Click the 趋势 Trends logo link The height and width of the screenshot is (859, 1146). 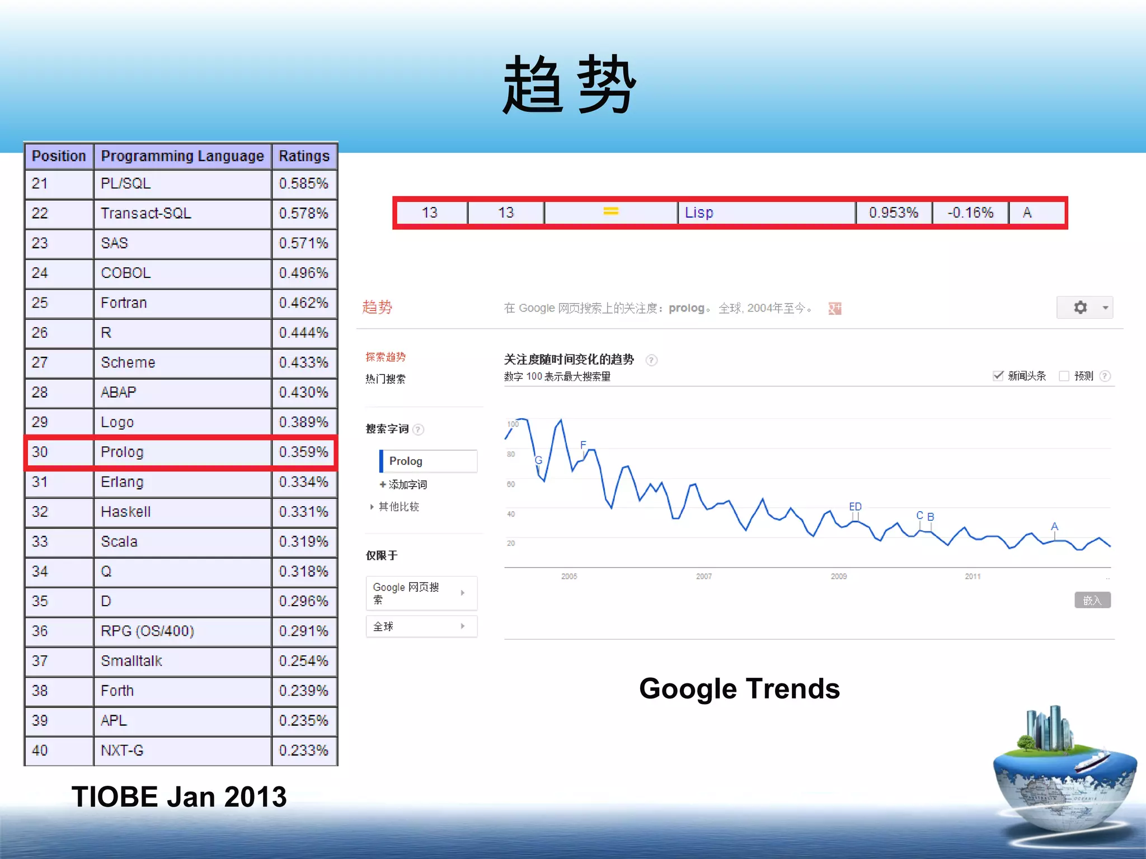coord(377,307)
